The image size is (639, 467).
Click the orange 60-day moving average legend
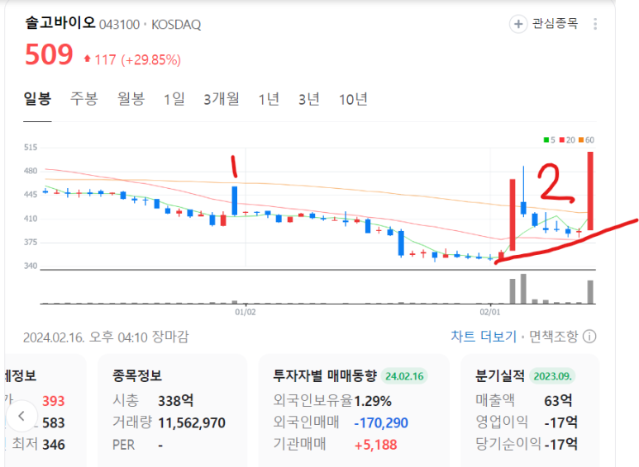tap(586, 140)
